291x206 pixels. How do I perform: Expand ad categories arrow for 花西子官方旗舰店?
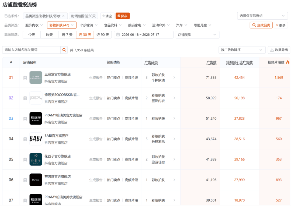(174, 159)
